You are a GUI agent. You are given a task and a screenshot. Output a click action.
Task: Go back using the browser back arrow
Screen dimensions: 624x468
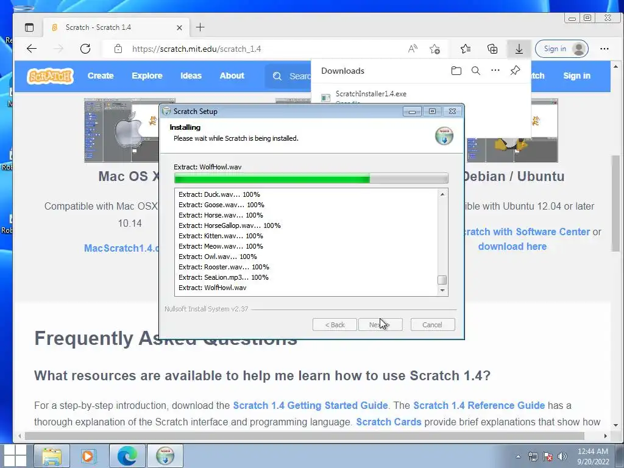[32, 49]
